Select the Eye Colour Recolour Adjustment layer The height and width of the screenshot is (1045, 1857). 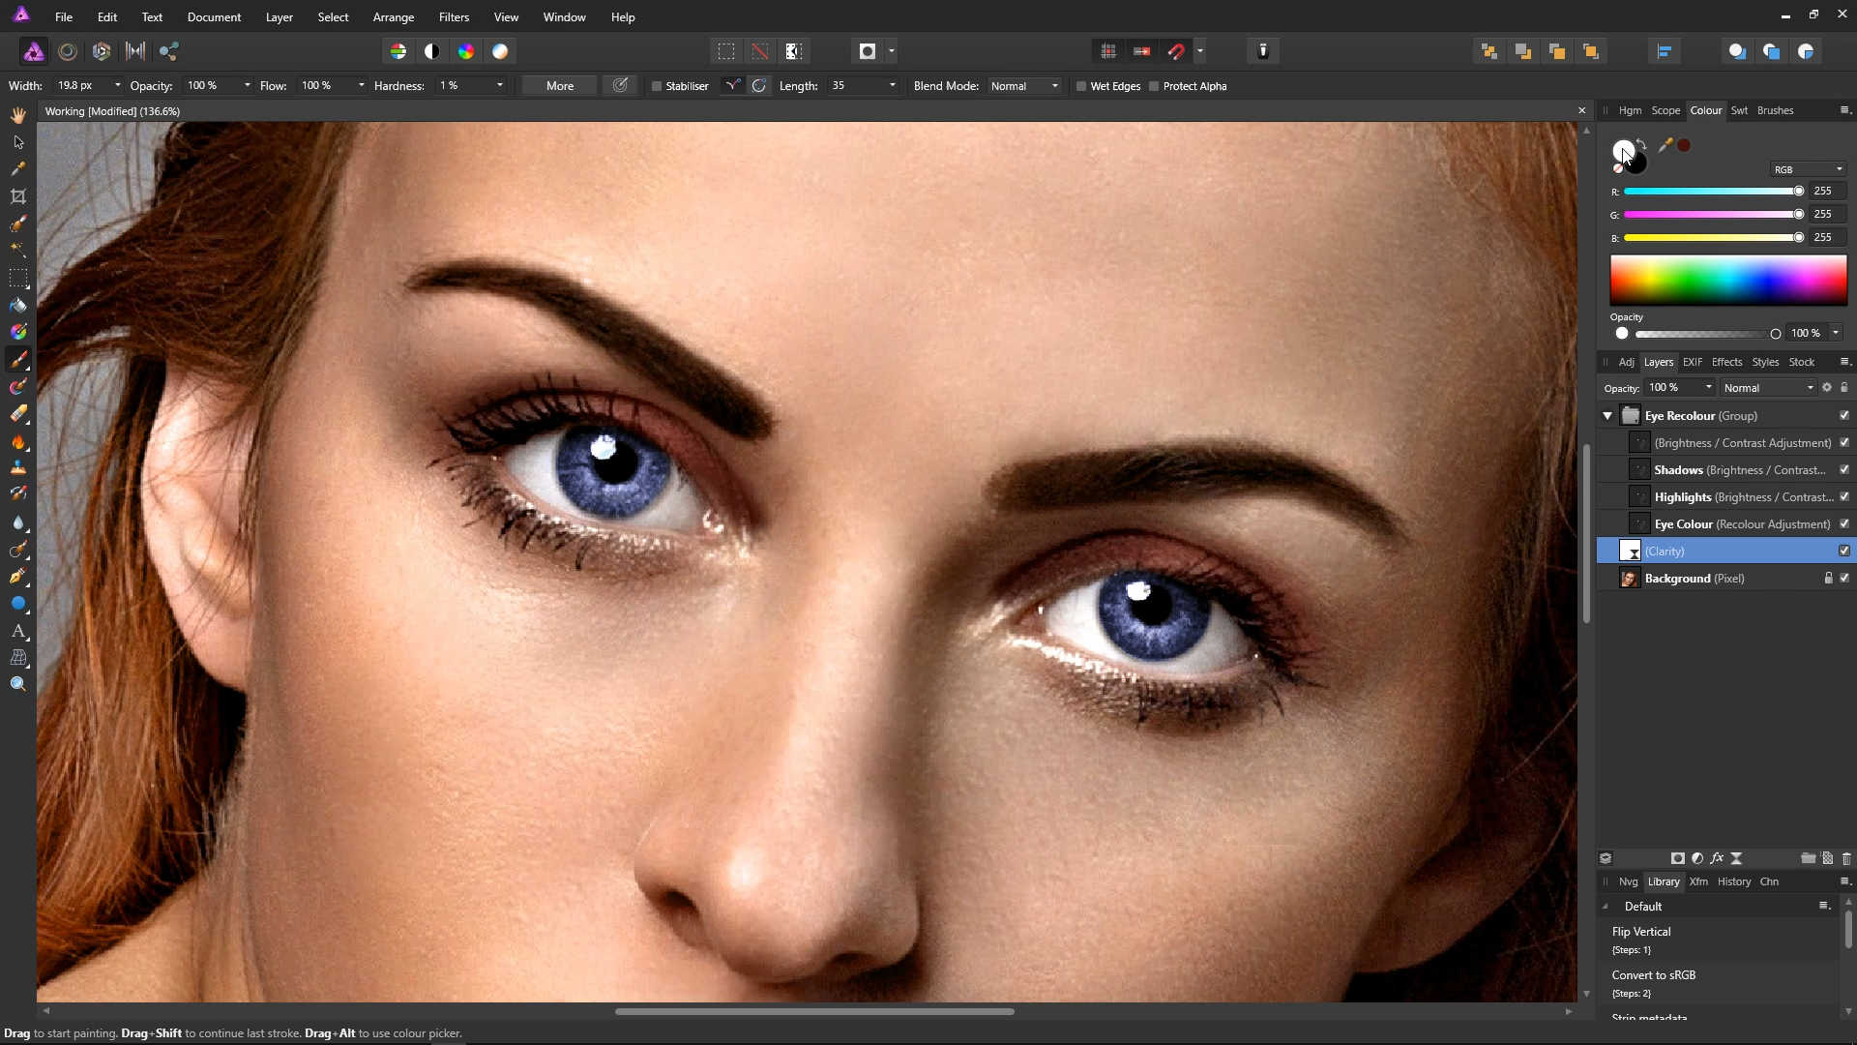point(1726,524)
